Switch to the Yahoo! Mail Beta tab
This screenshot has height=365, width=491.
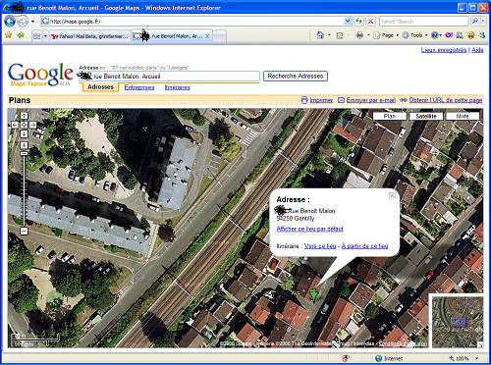[x=90, y=36]
